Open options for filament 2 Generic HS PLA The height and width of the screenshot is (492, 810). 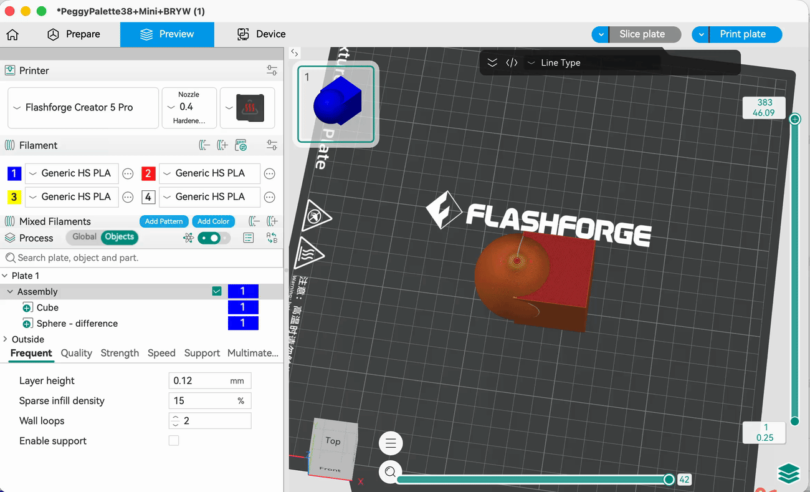[x=269, y=173]
